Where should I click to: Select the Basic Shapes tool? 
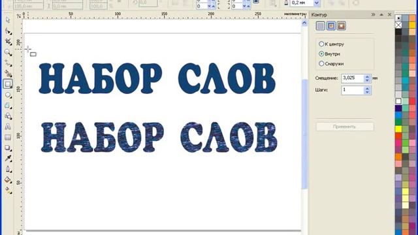(8, 116)
